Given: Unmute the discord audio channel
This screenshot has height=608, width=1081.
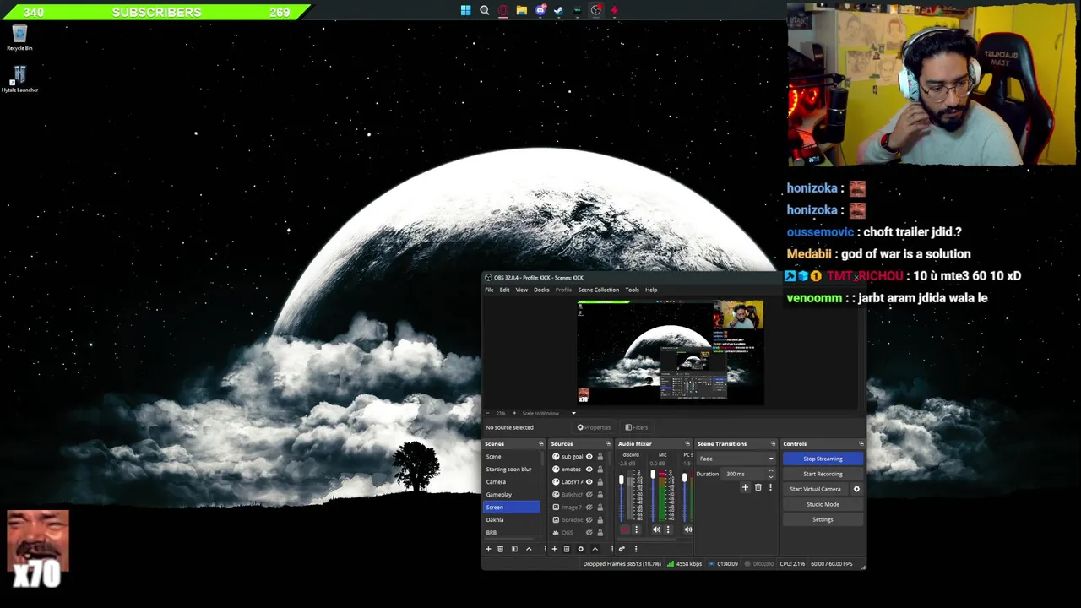Looking at the screenshot, I should coord(625,529).
